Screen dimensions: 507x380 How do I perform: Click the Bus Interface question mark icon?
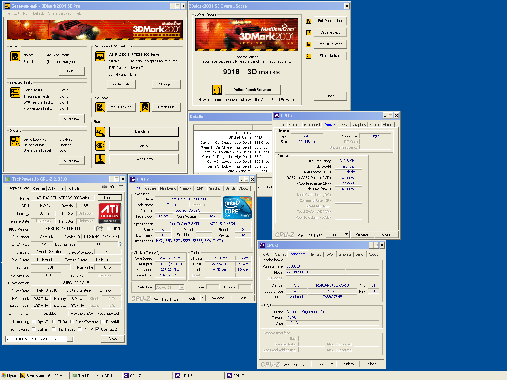pos(120,244)
